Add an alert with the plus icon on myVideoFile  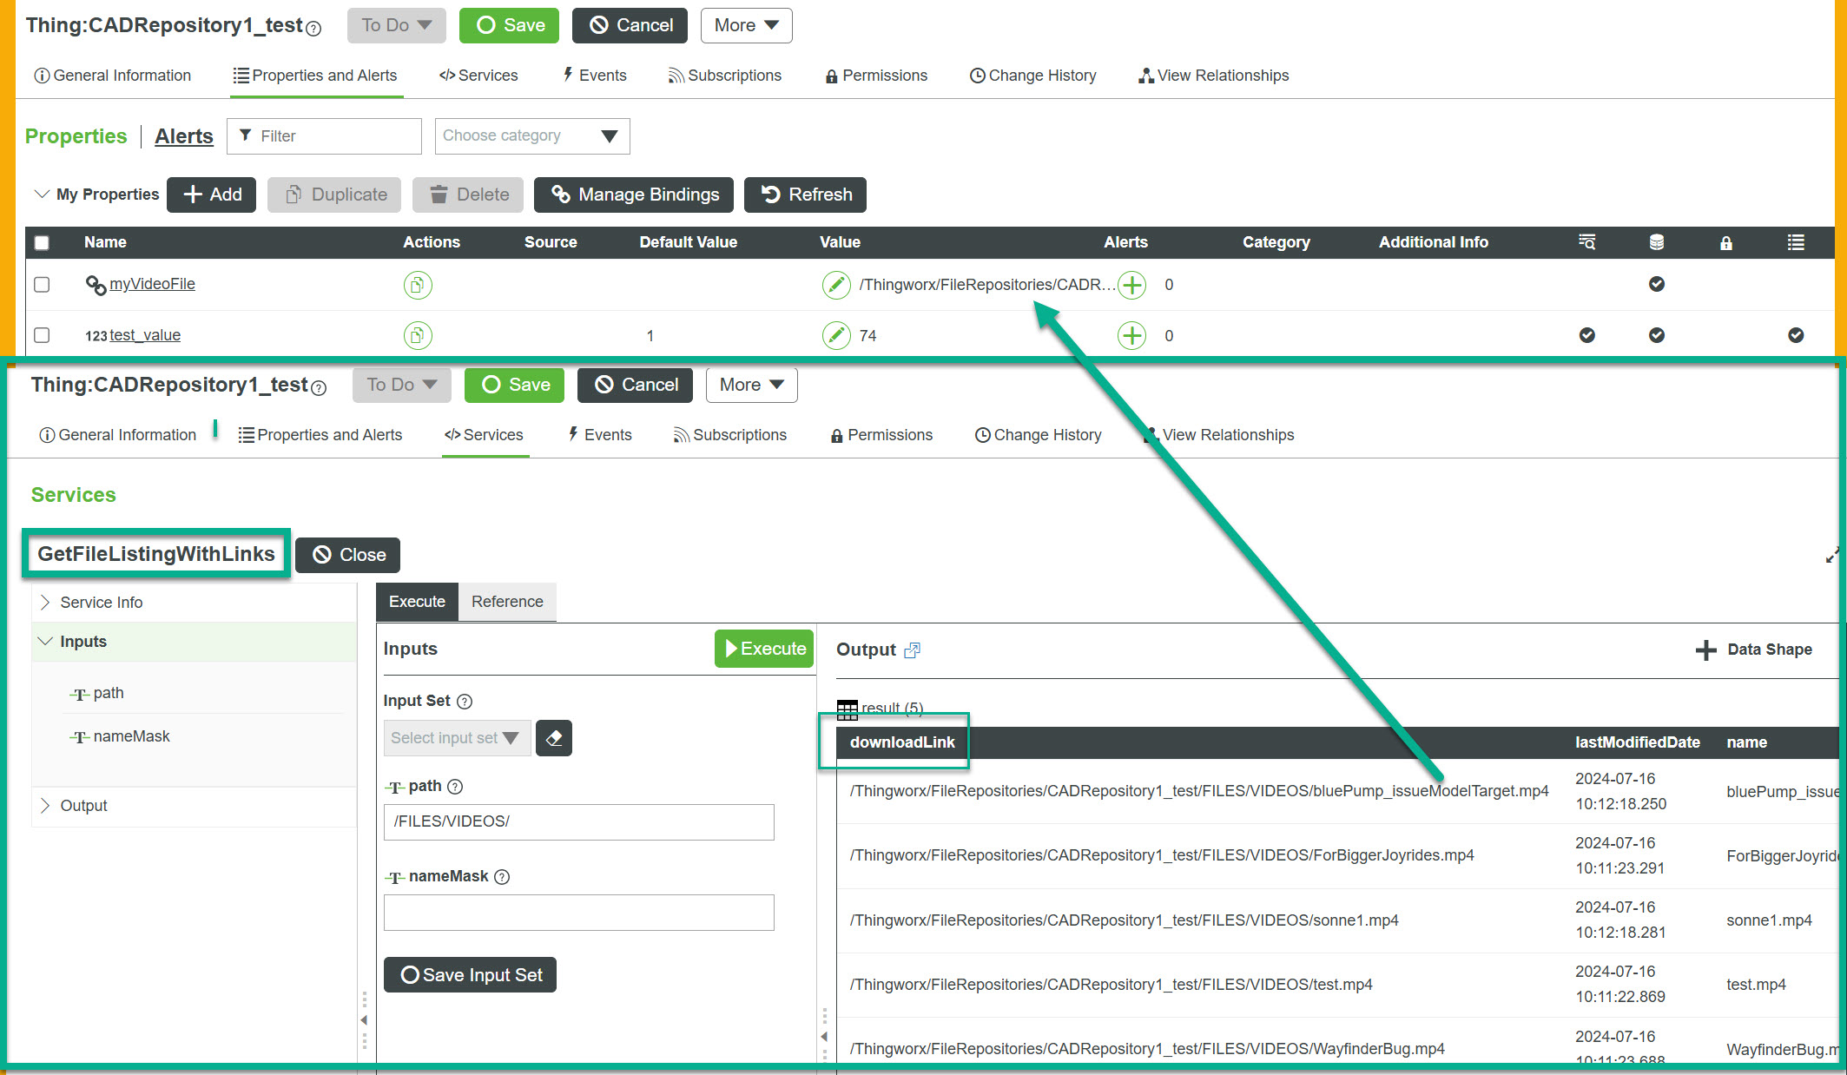1131,285
